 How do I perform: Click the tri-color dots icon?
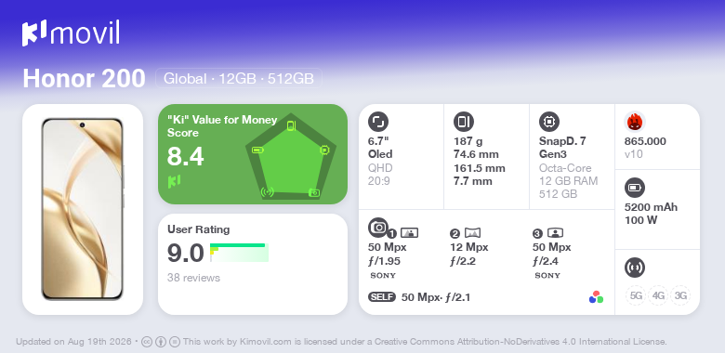tap(596, 297)
